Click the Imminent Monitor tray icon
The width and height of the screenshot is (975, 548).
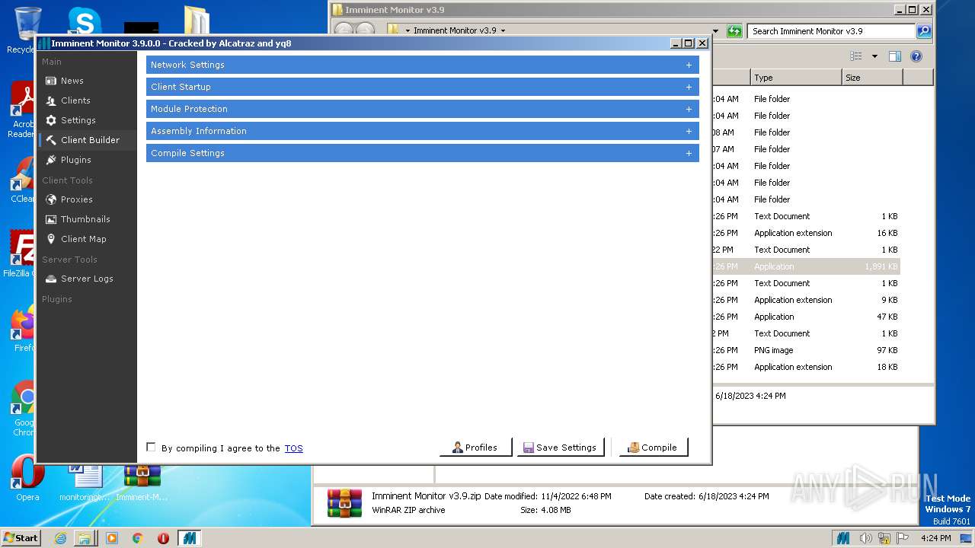click(x=843, y=538)
